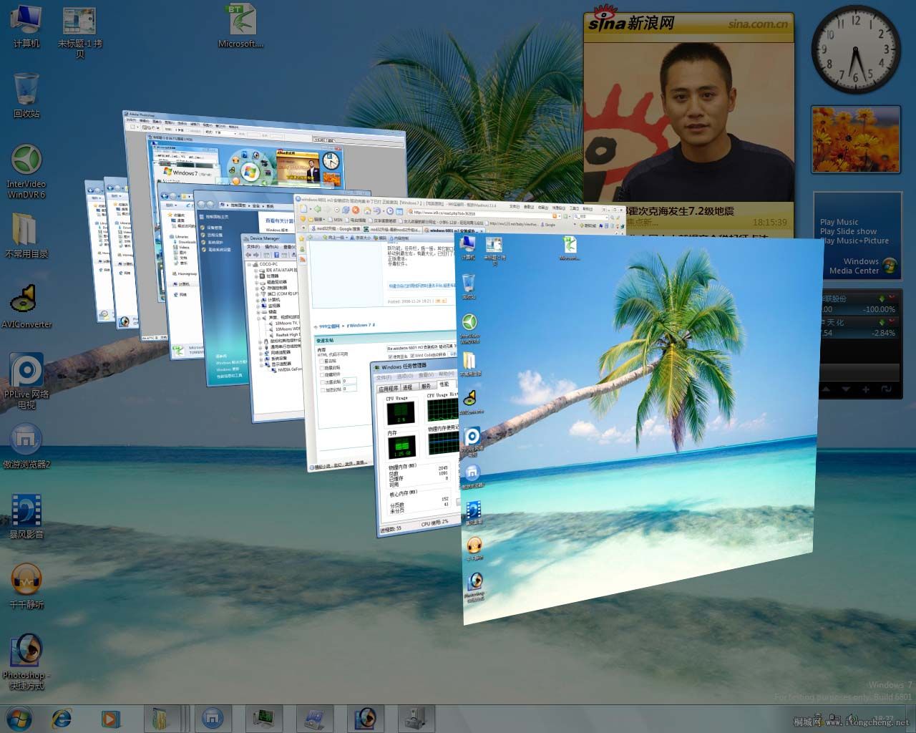
Task: Open 傲游浏览器2 desktop shortcut
Action: (x=26, y=446)
